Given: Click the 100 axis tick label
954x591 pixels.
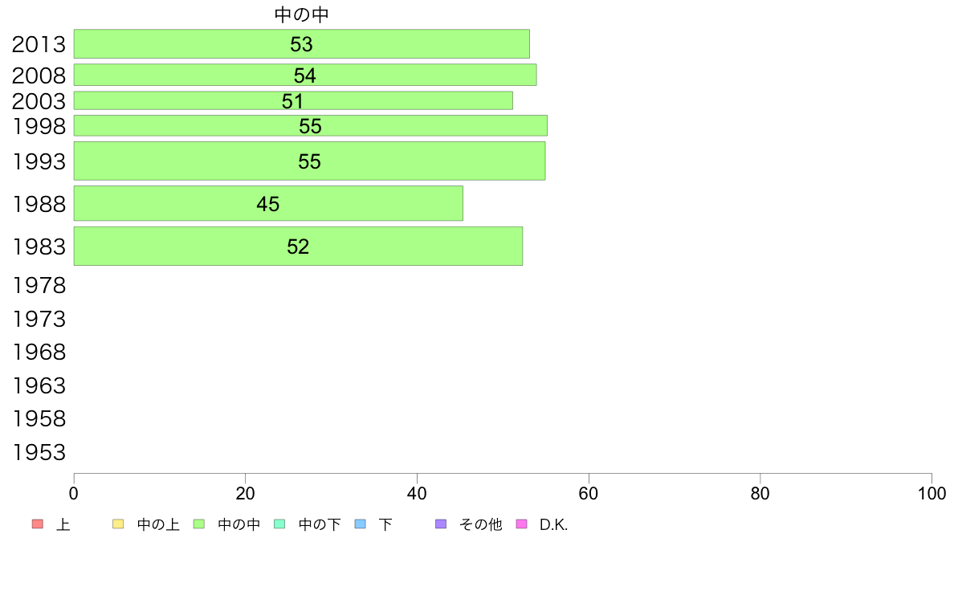Looking at the screenshot, I should click(932, 494).
